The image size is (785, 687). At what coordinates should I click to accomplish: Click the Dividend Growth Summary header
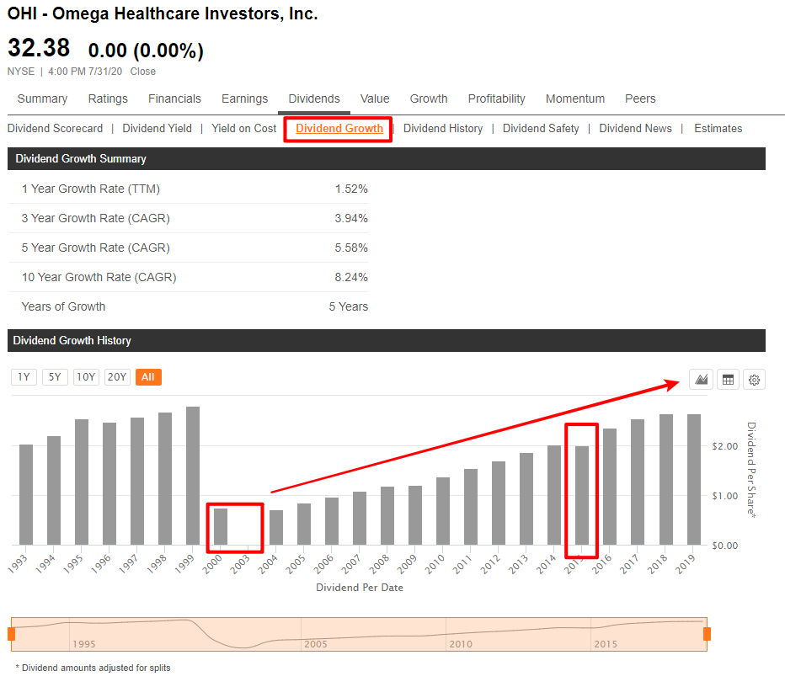click(387, 158)
